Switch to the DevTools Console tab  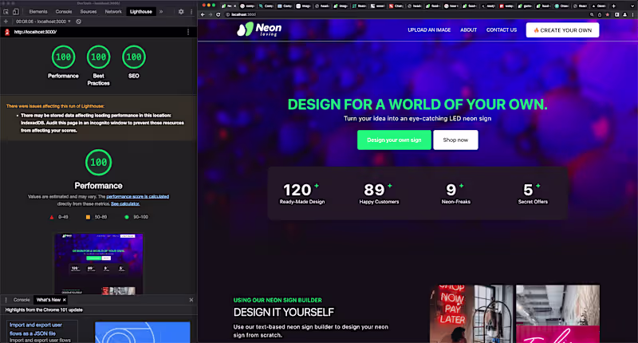point(64,12)
